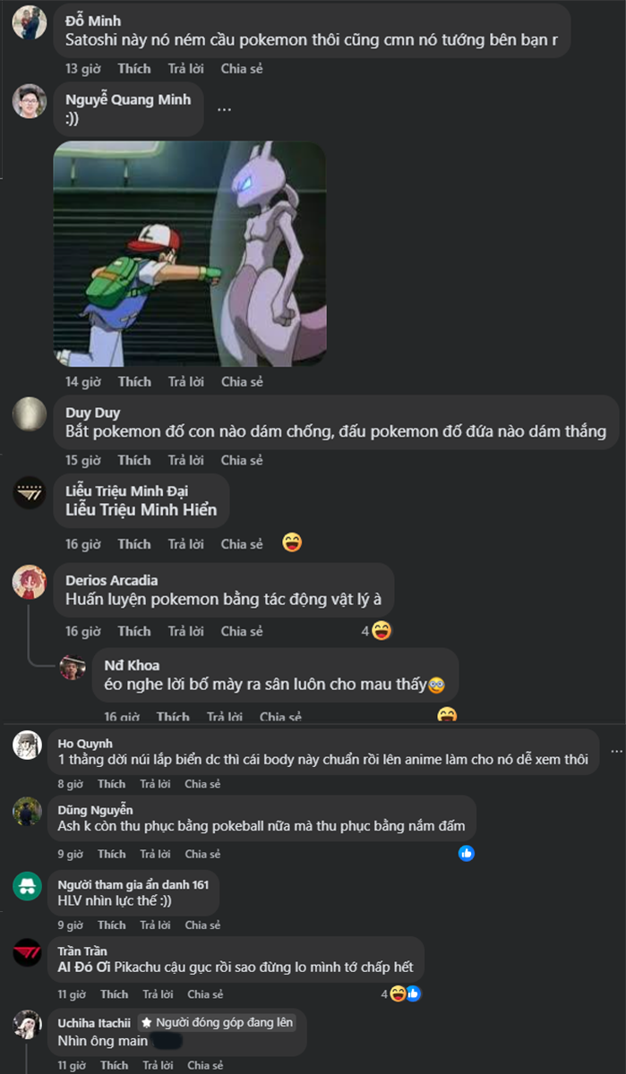Open more options next to Nguyễ Quang Minh's comment
This screenshot has width=626, height=1074.
(x=224, y=109)
